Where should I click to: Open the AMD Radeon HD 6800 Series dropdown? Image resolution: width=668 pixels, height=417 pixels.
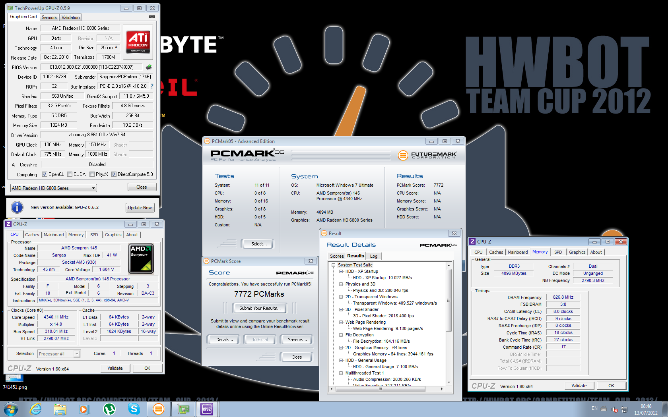click(x=54, y=188)
